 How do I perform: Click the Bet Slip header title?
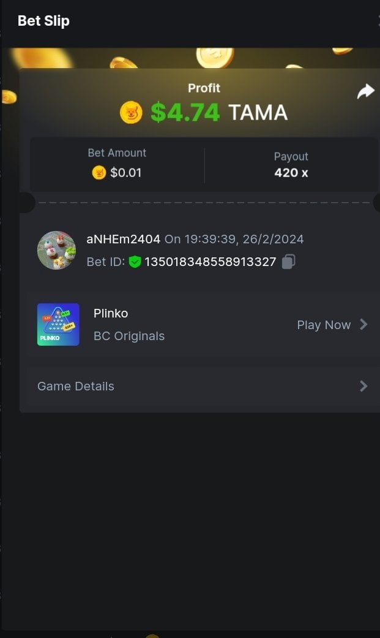[43, 21]
